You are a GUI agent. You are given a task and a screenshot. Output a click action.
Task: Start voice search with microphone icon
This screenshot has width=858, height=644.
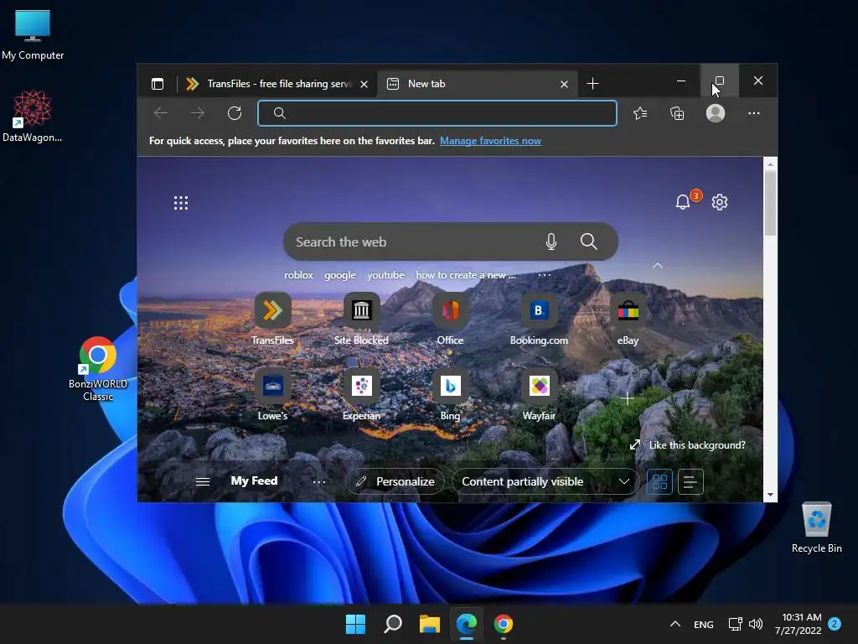(551, 241)
